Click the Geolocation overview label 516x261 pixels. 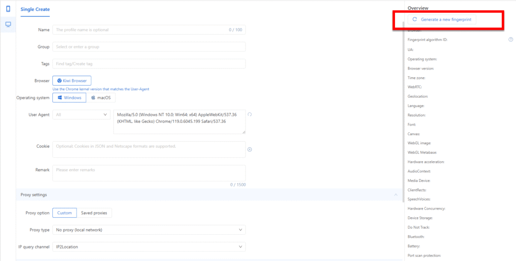pos(418,96)
